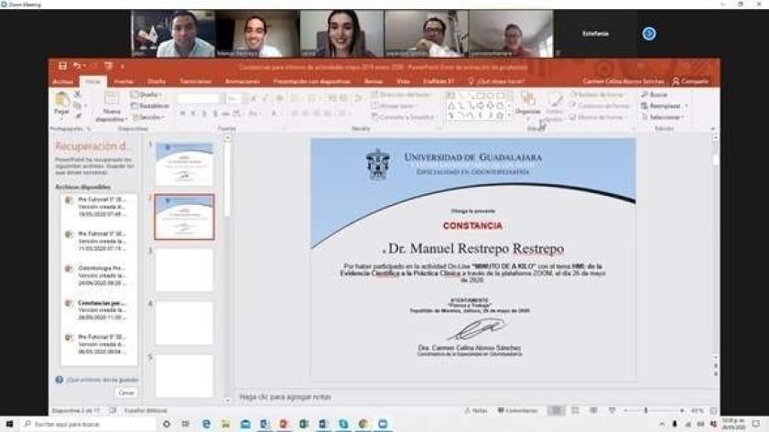Adjust the zoom slider in status bar
Viewport: 769px width, 432px height.
point(645,411)
